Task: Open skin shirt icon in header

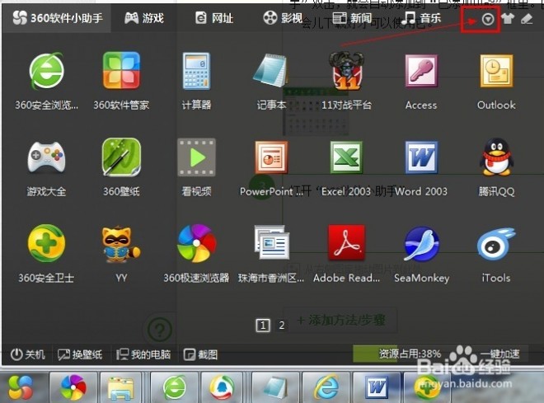Action: (508, 18)
